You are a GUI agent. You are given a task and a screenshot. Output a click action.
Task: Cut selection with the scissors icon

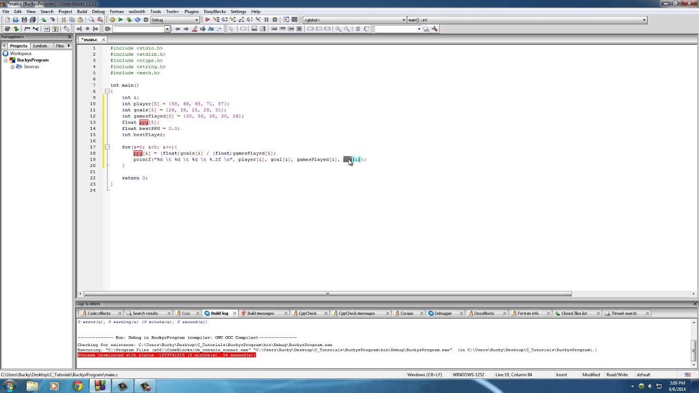pyautogui.click(x=63, y=20)
